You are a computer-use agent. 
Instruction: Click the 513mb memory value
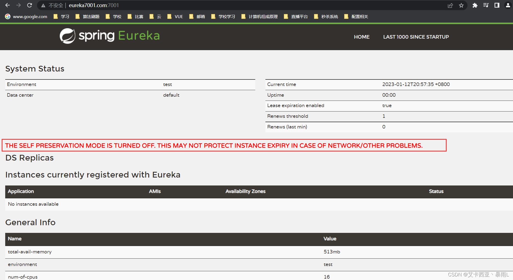point(332,252)
